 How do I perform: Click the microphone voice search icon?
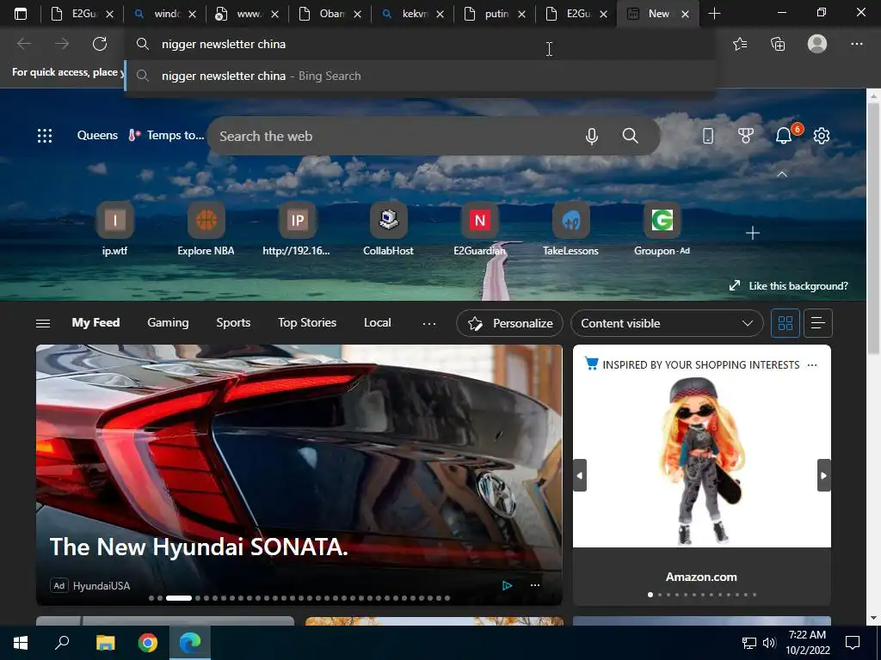coord(592,136)
